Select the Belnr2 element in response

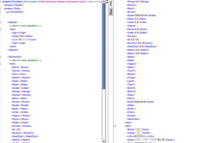click(x=131, y=88)
